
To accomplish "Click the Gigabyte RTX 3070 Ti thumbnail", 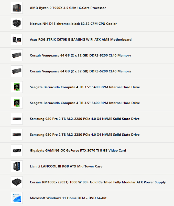I will (17, 150).
